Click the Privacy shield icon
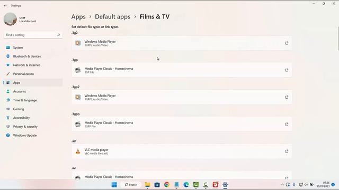The height and width of the screenshot is (190, 339). [x=8, y=127]
